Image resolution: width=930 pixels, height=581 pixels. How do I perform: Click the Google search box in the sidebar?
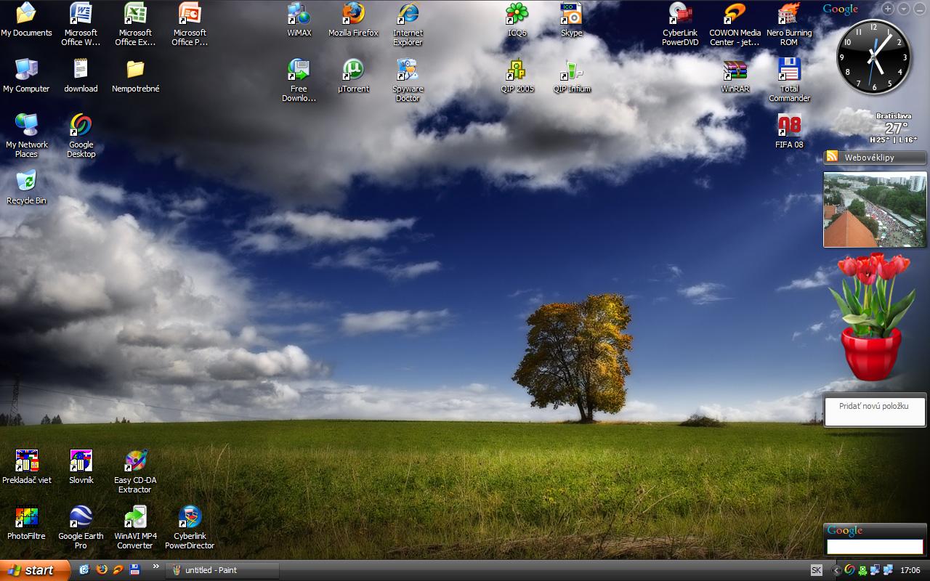point(874,546)
